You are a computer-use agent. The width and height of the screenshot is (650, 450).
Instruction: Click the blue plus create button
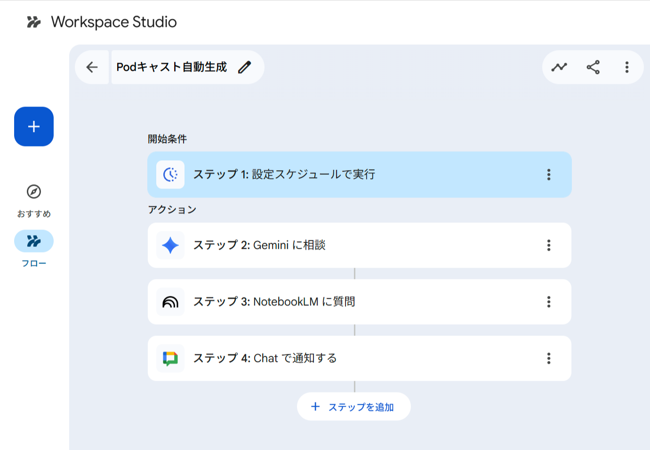(34, 126)
